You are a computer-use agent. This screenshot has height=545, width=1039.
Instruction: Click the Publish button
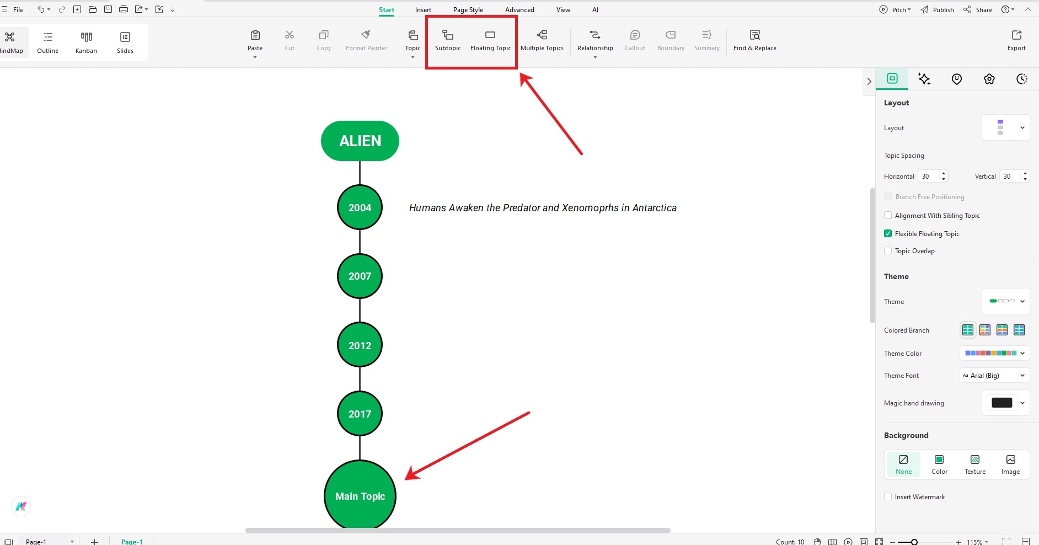[937, 9]
